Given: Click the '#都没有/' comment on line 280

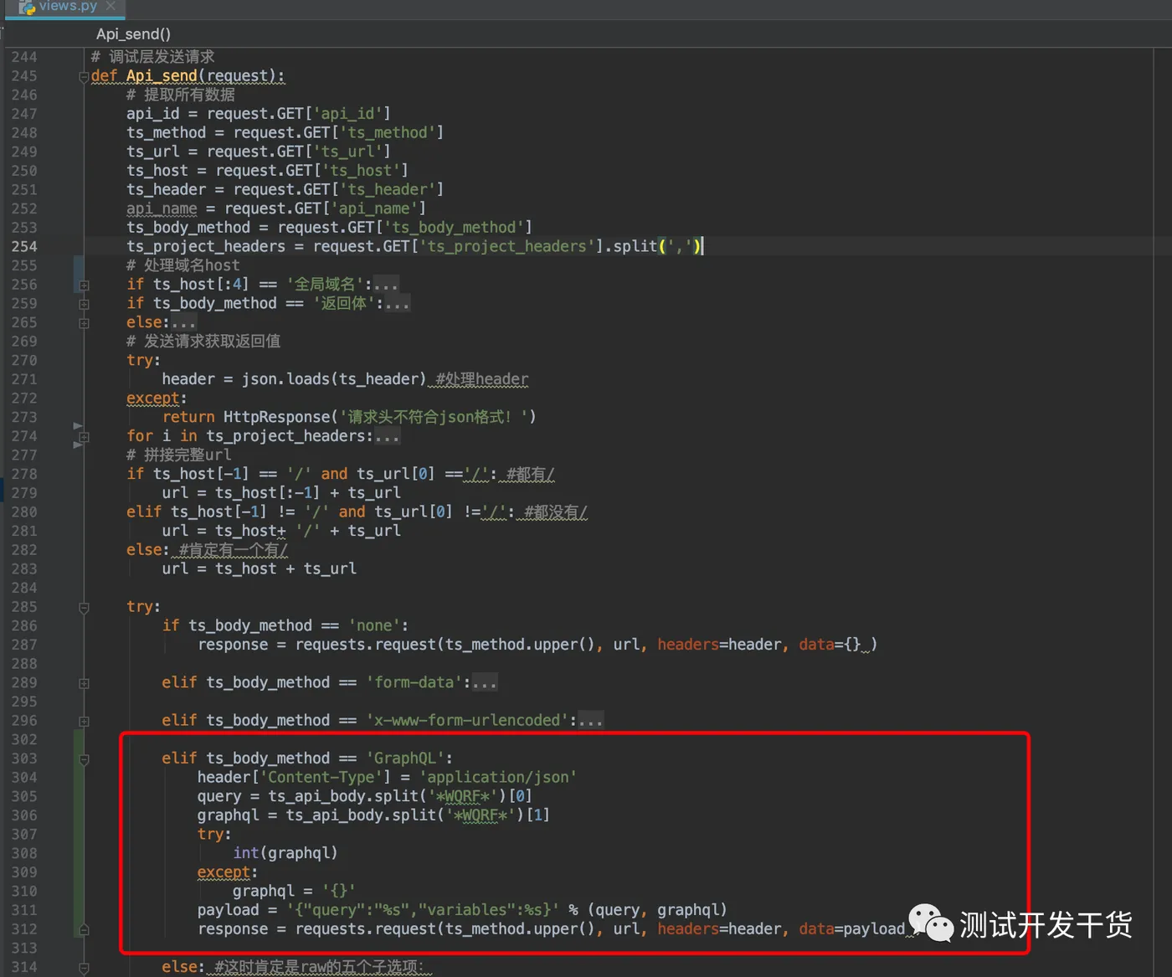Looking at the screenshot, I should click(x=556, y=512).
